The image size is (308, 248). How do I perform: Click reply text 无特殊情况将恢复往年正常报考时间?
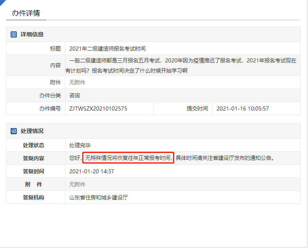click(128, 158)
